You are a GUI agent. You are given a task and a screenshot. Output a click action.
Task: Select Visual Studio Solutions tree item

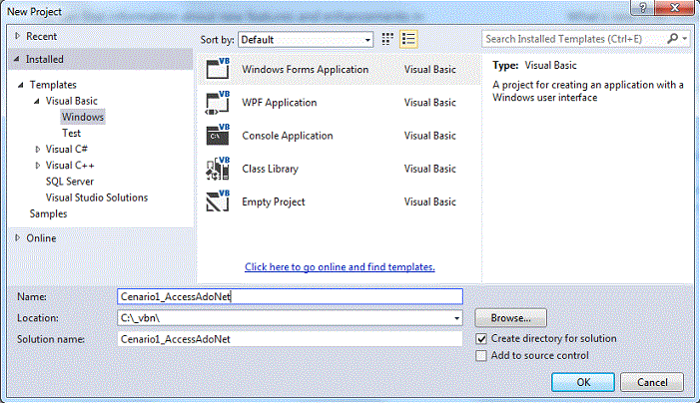[x=97, y=198]
